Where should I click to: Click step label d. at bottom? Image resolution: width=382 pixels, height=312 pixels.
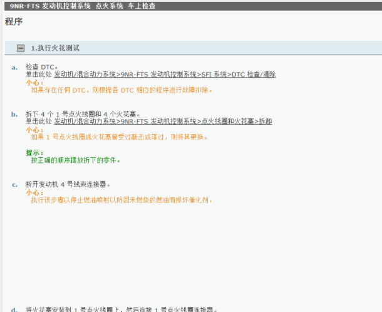14,309
